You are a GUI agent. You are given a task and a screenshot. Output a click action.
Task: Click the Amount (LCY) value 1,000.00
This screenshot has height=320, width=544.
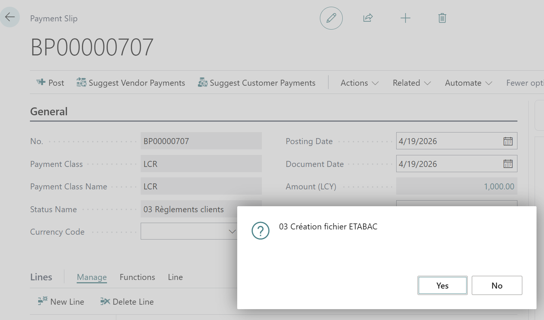click(499, 186)
